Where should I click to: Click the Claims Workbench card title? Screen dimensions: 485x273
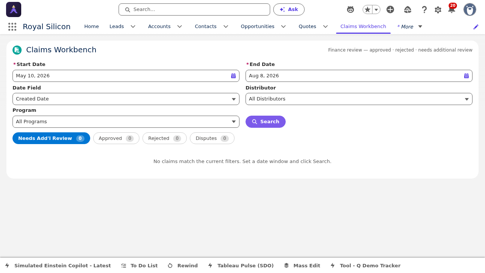pos(61,50)
